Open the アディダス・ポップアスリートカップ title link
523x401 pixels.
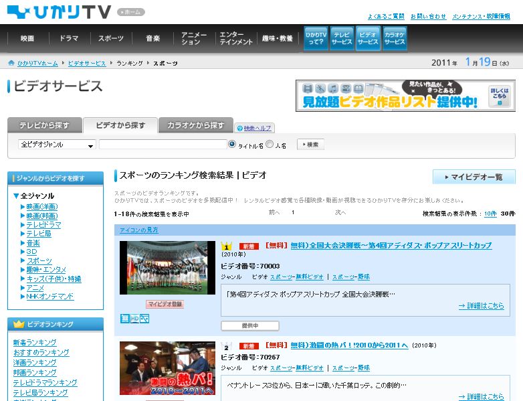coord(391,246)
